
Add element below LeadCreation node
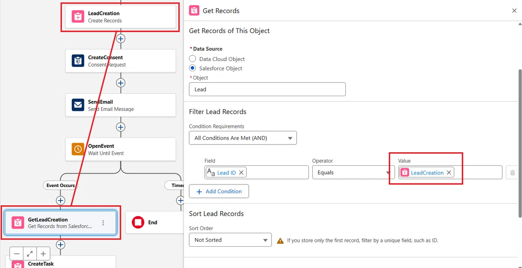tap(120, 39)
